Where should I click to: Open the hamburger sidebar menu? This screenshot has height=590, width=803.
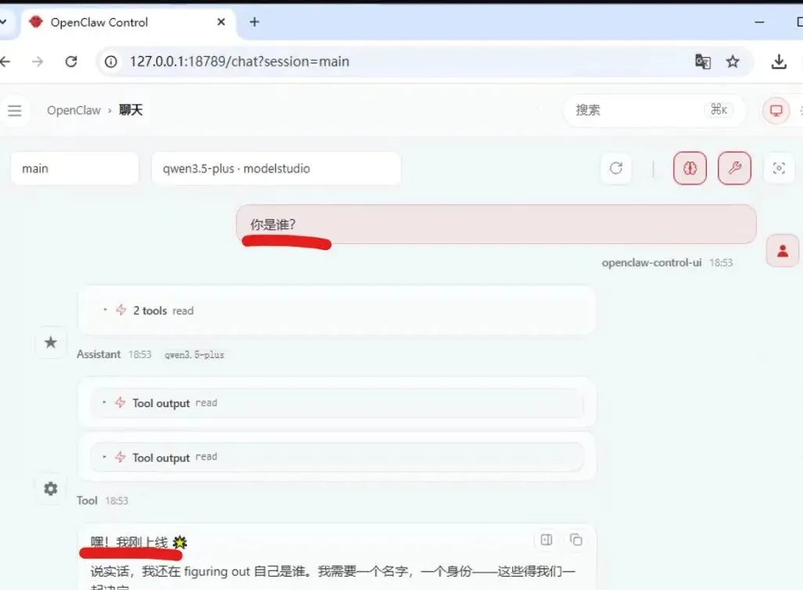click(14, 110)
